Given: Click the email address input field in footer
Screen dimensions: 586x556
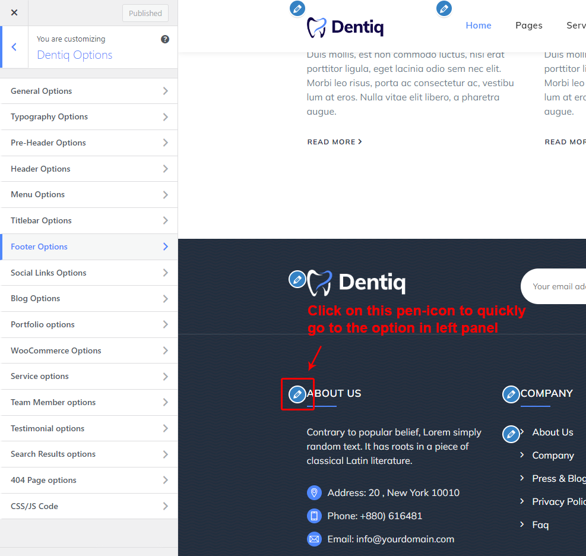Looking at the screenshot, I should 558,286.
